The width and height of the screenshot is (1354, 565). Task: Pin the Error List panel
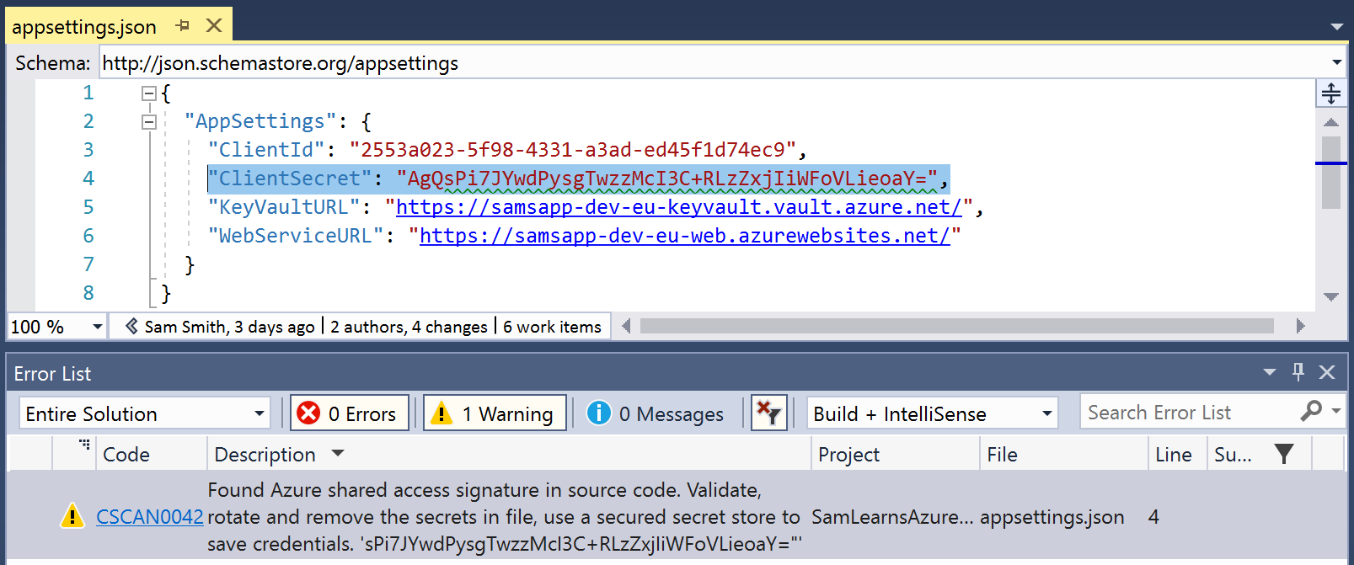point(1298,372)
